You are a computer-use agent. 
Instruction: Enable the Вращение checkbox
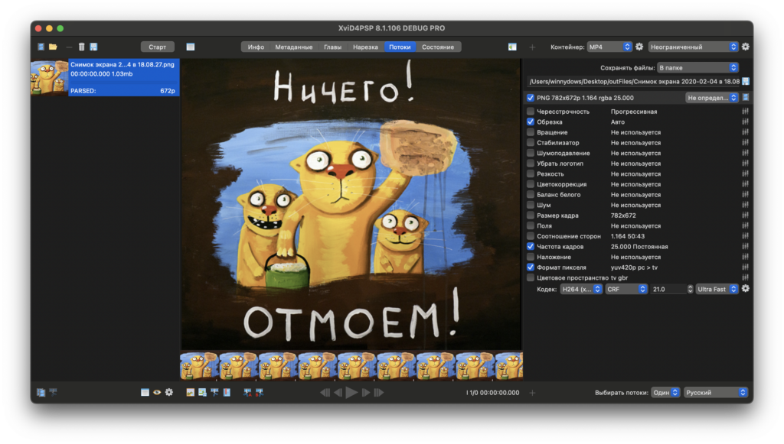coord(531,132)
